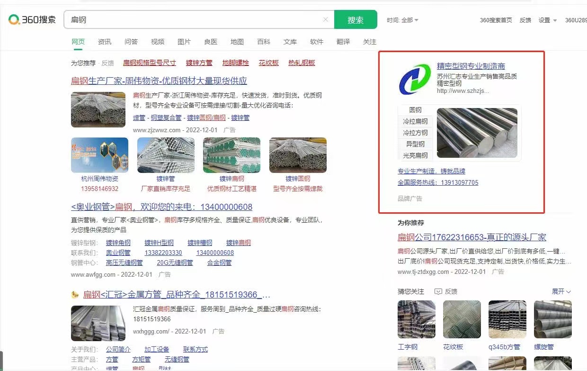Click the 合金钢管 link
Viewport: 587px width, 371px height.
tap(220, 262)
